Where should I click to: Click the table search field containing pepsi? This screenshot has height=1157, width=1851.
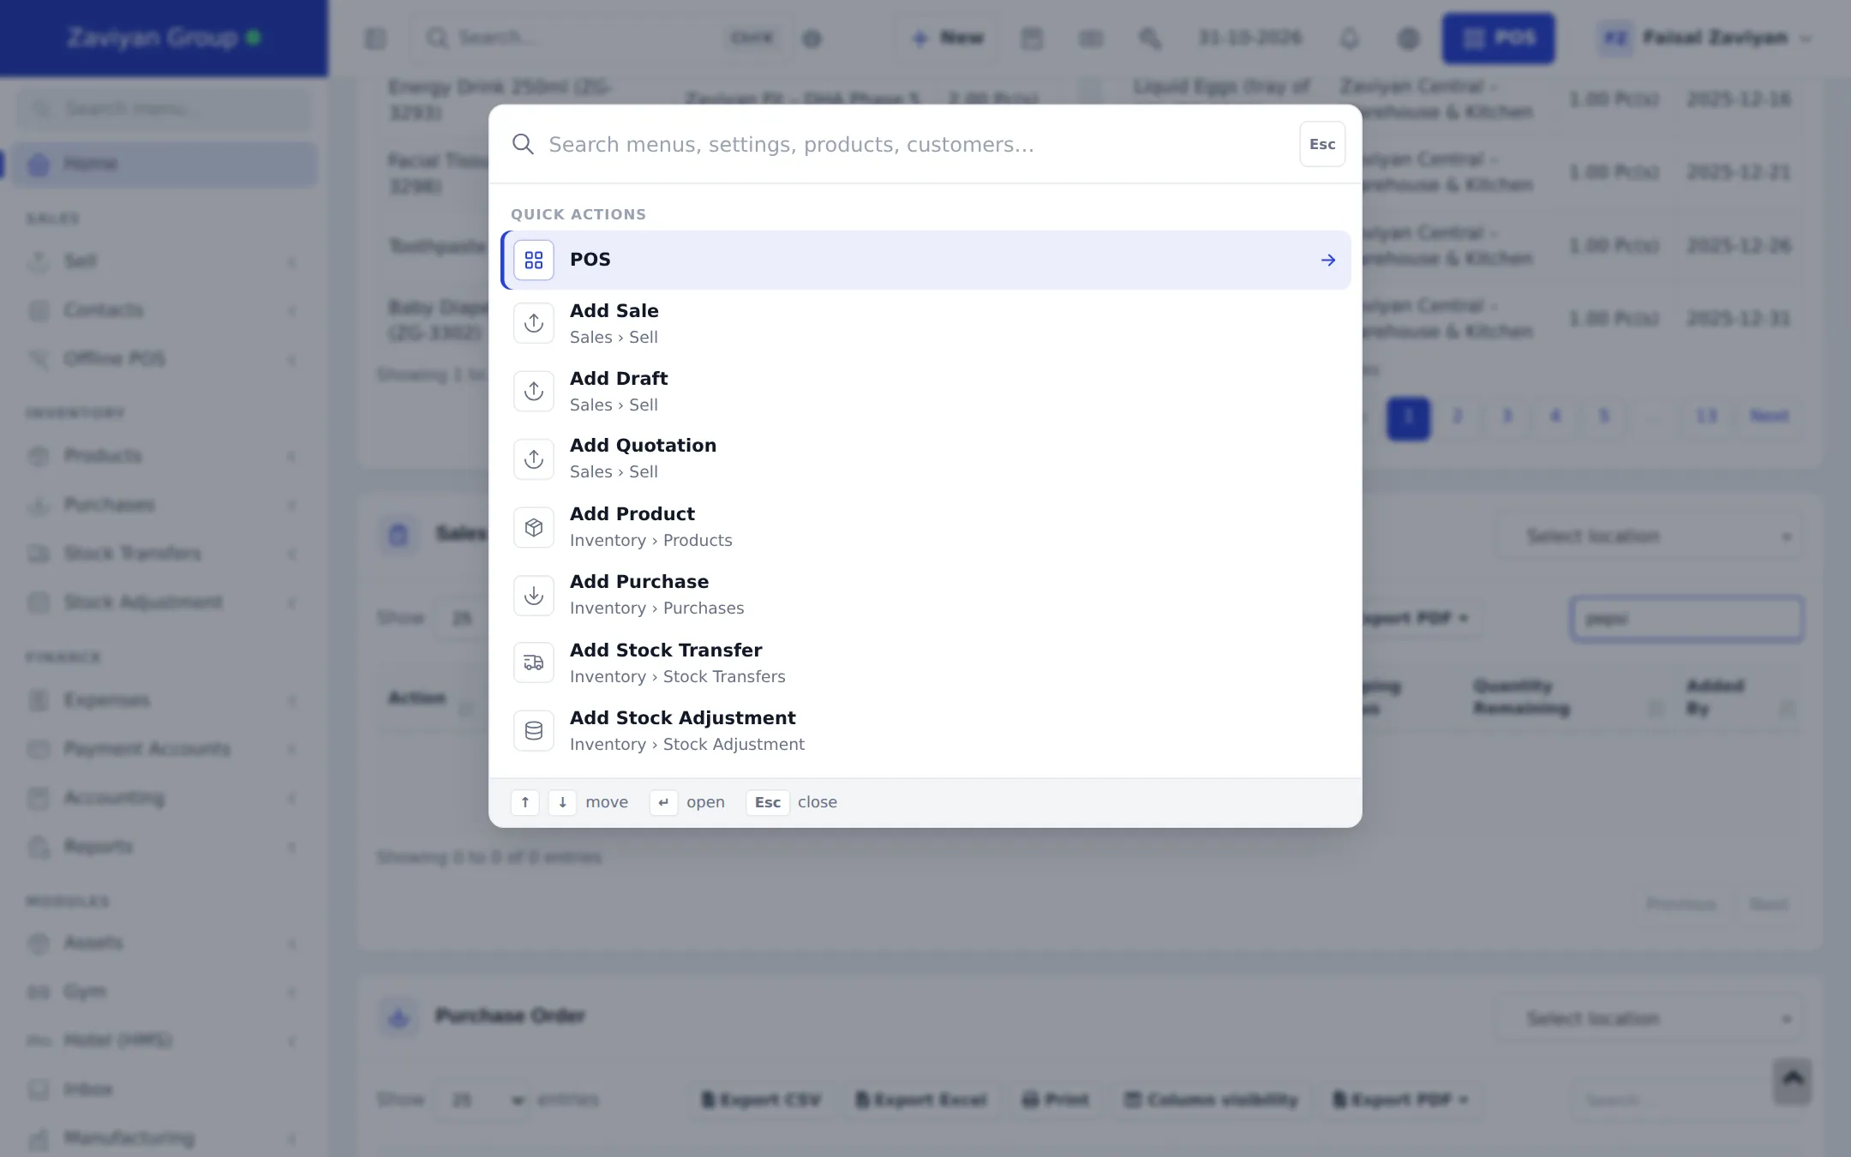pos(1687,619)
